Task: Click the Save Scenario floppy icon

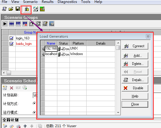Action: pos(18,9)
